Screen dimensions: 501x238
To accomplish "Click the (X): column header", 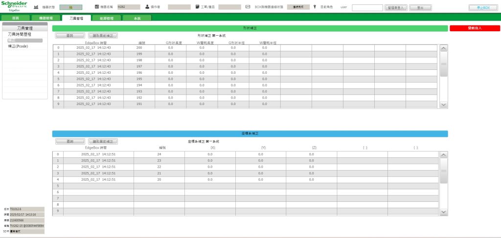I will coord(213,148).
